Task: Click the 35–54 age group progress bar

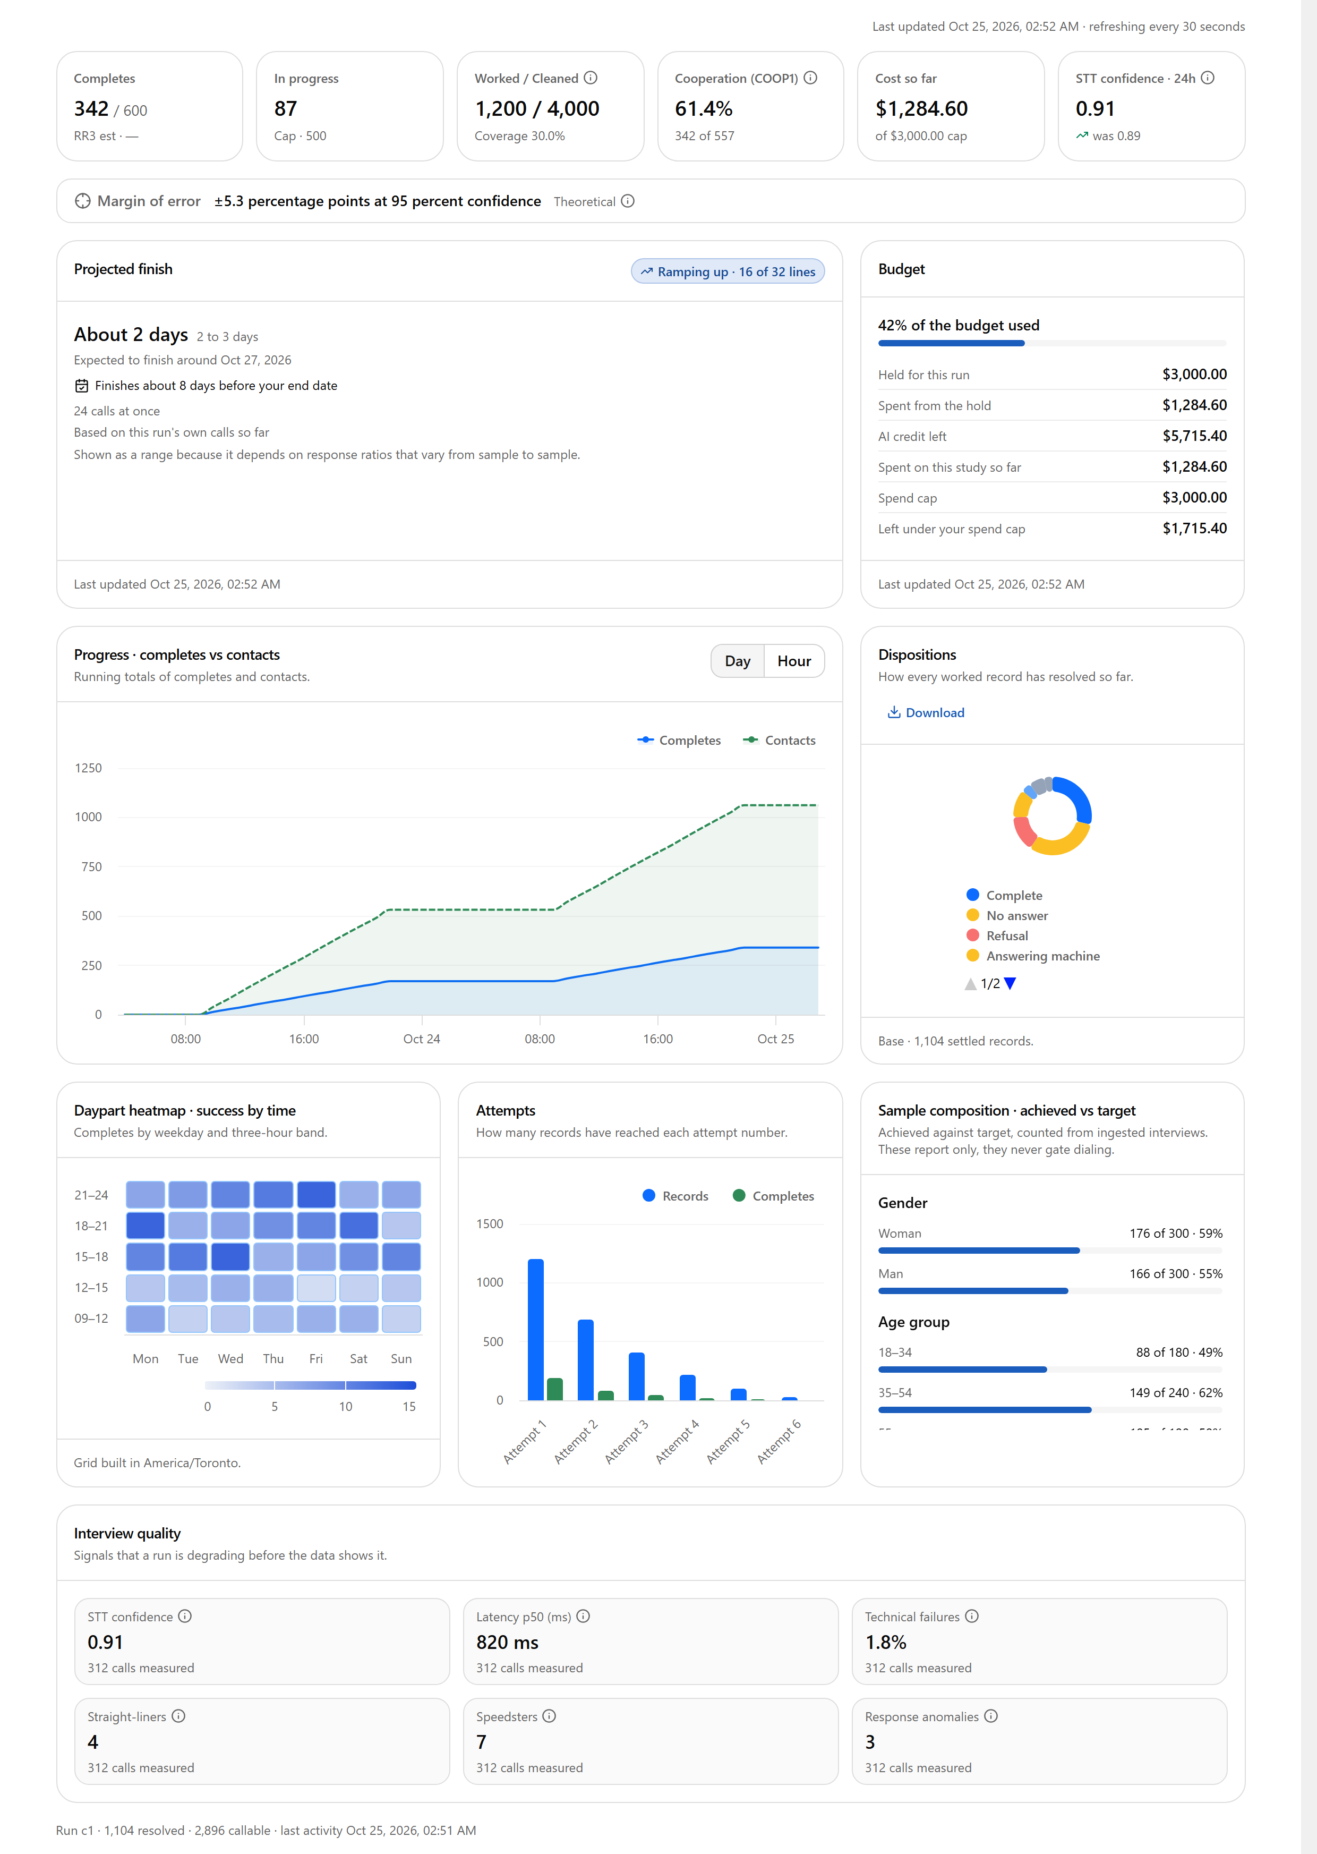Action: (1049, 1410)
